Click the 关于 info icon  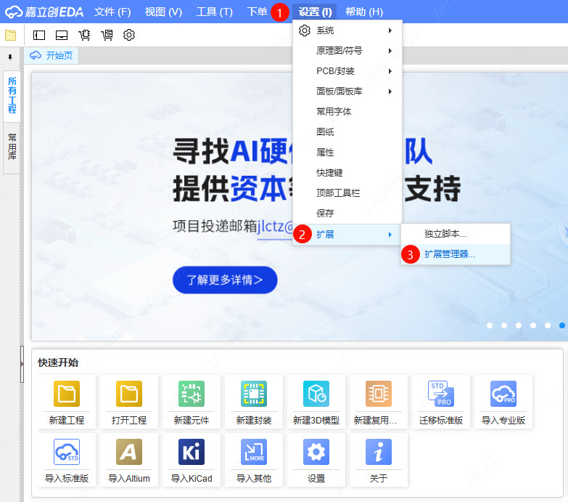tap(379, 452)
